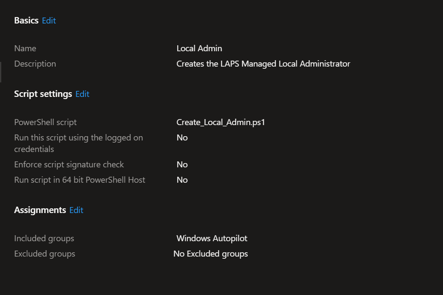The width and height of the screenshot is (443, 295).
Task: Click the No value beside signature check
Action: 182,164
